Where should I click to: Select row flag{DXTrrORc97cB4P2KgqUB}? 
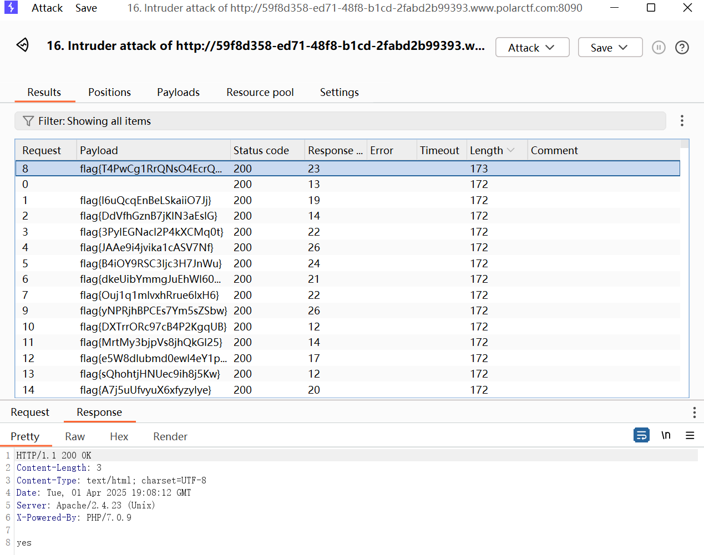click(x=348, y=327)
